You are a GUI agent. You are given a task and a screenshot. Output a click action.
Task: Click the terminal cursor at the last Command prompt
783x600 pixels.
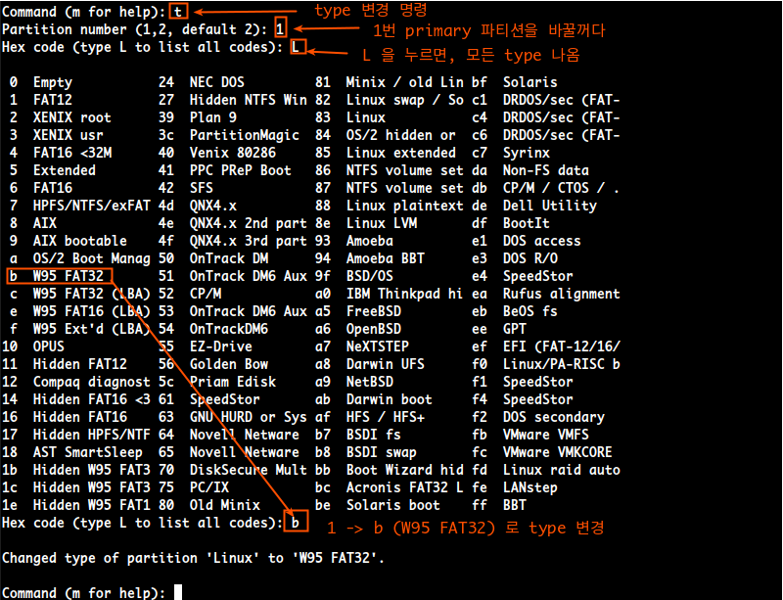tap(178, 592)
